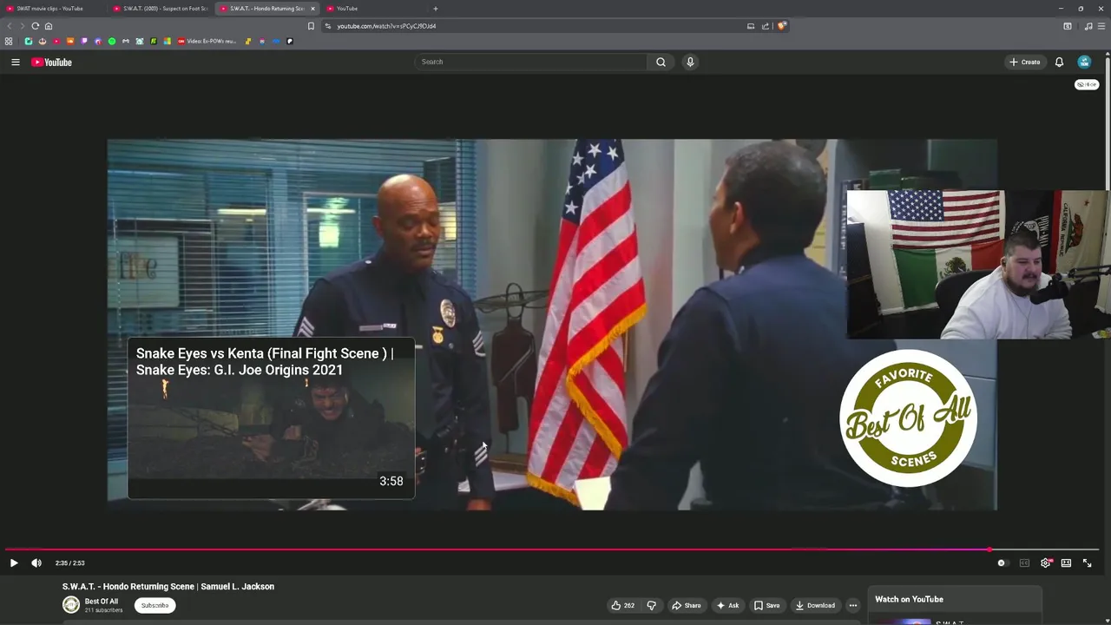This screenshot has width=1111, height=625.
Task: Focus the YouTube Search field
Action: pos(530,62)
